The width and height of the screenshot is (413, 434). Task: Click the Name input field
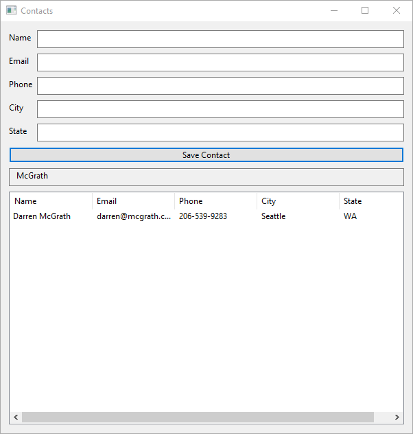point(220,39)
